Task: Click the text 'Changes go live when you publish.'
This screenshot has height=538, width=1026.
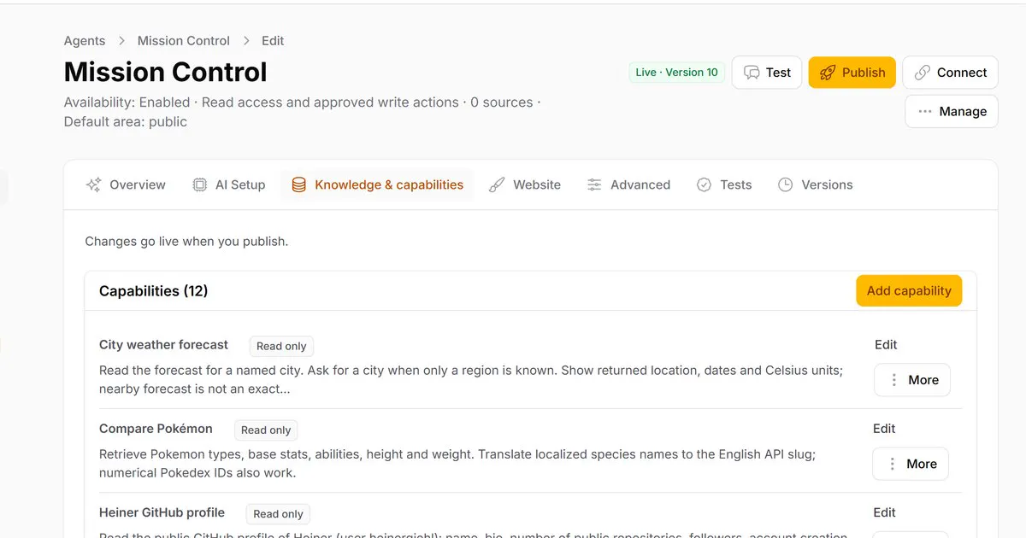Action: click(x=186, y=242)
